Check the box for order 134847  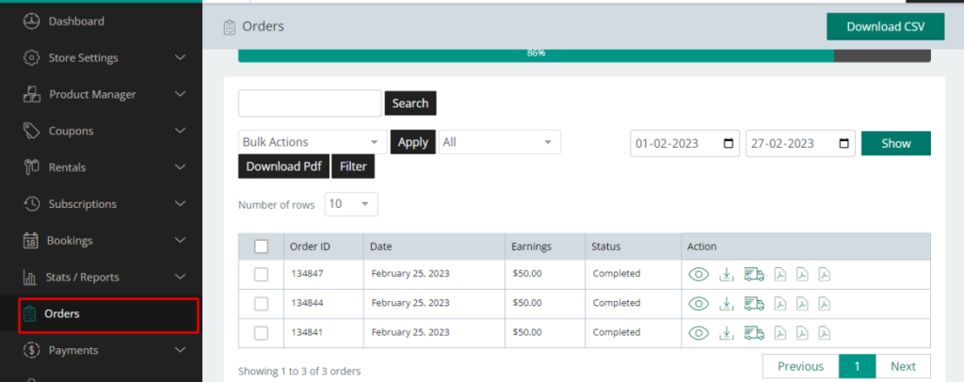coord(262,275)
